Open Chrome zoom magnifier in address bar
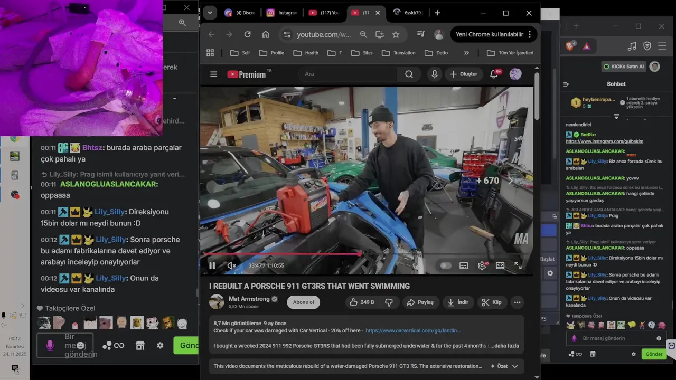Viewport: 676px width, 380px height. click(363, 34)
